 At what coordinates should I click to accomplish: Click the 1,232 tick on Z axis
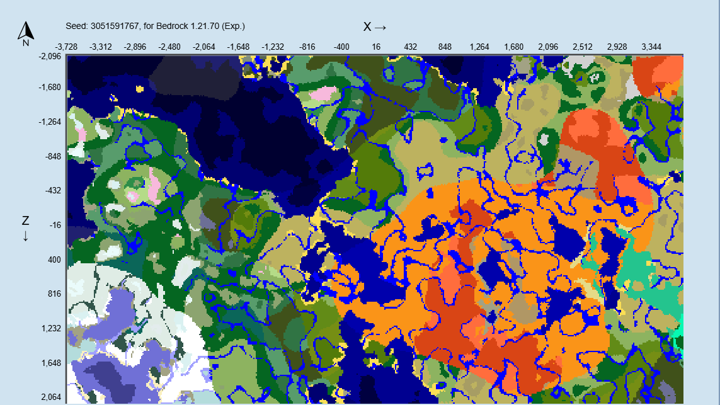(x=50, y=329)
